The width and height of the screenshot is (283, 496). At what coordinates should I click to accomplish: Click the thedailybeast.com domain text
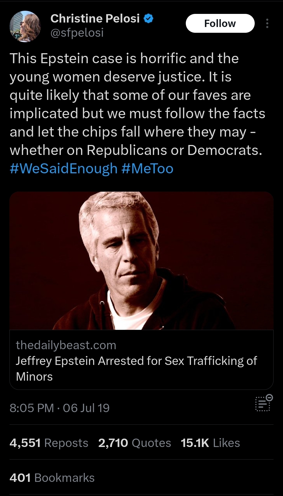66,345
